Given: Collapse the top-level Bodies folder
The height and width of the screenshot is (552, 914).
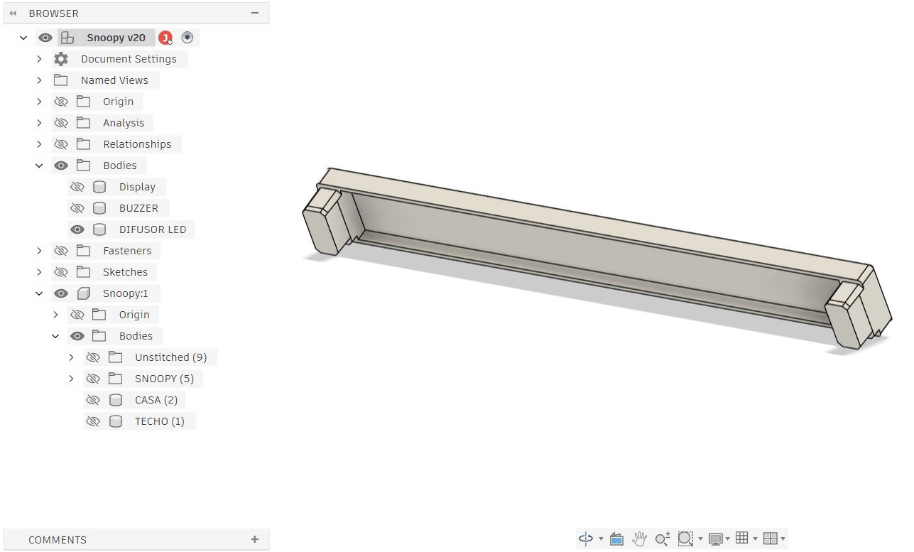Looking at the screenshot, I should pyautogui.click(x=39, y=166).
